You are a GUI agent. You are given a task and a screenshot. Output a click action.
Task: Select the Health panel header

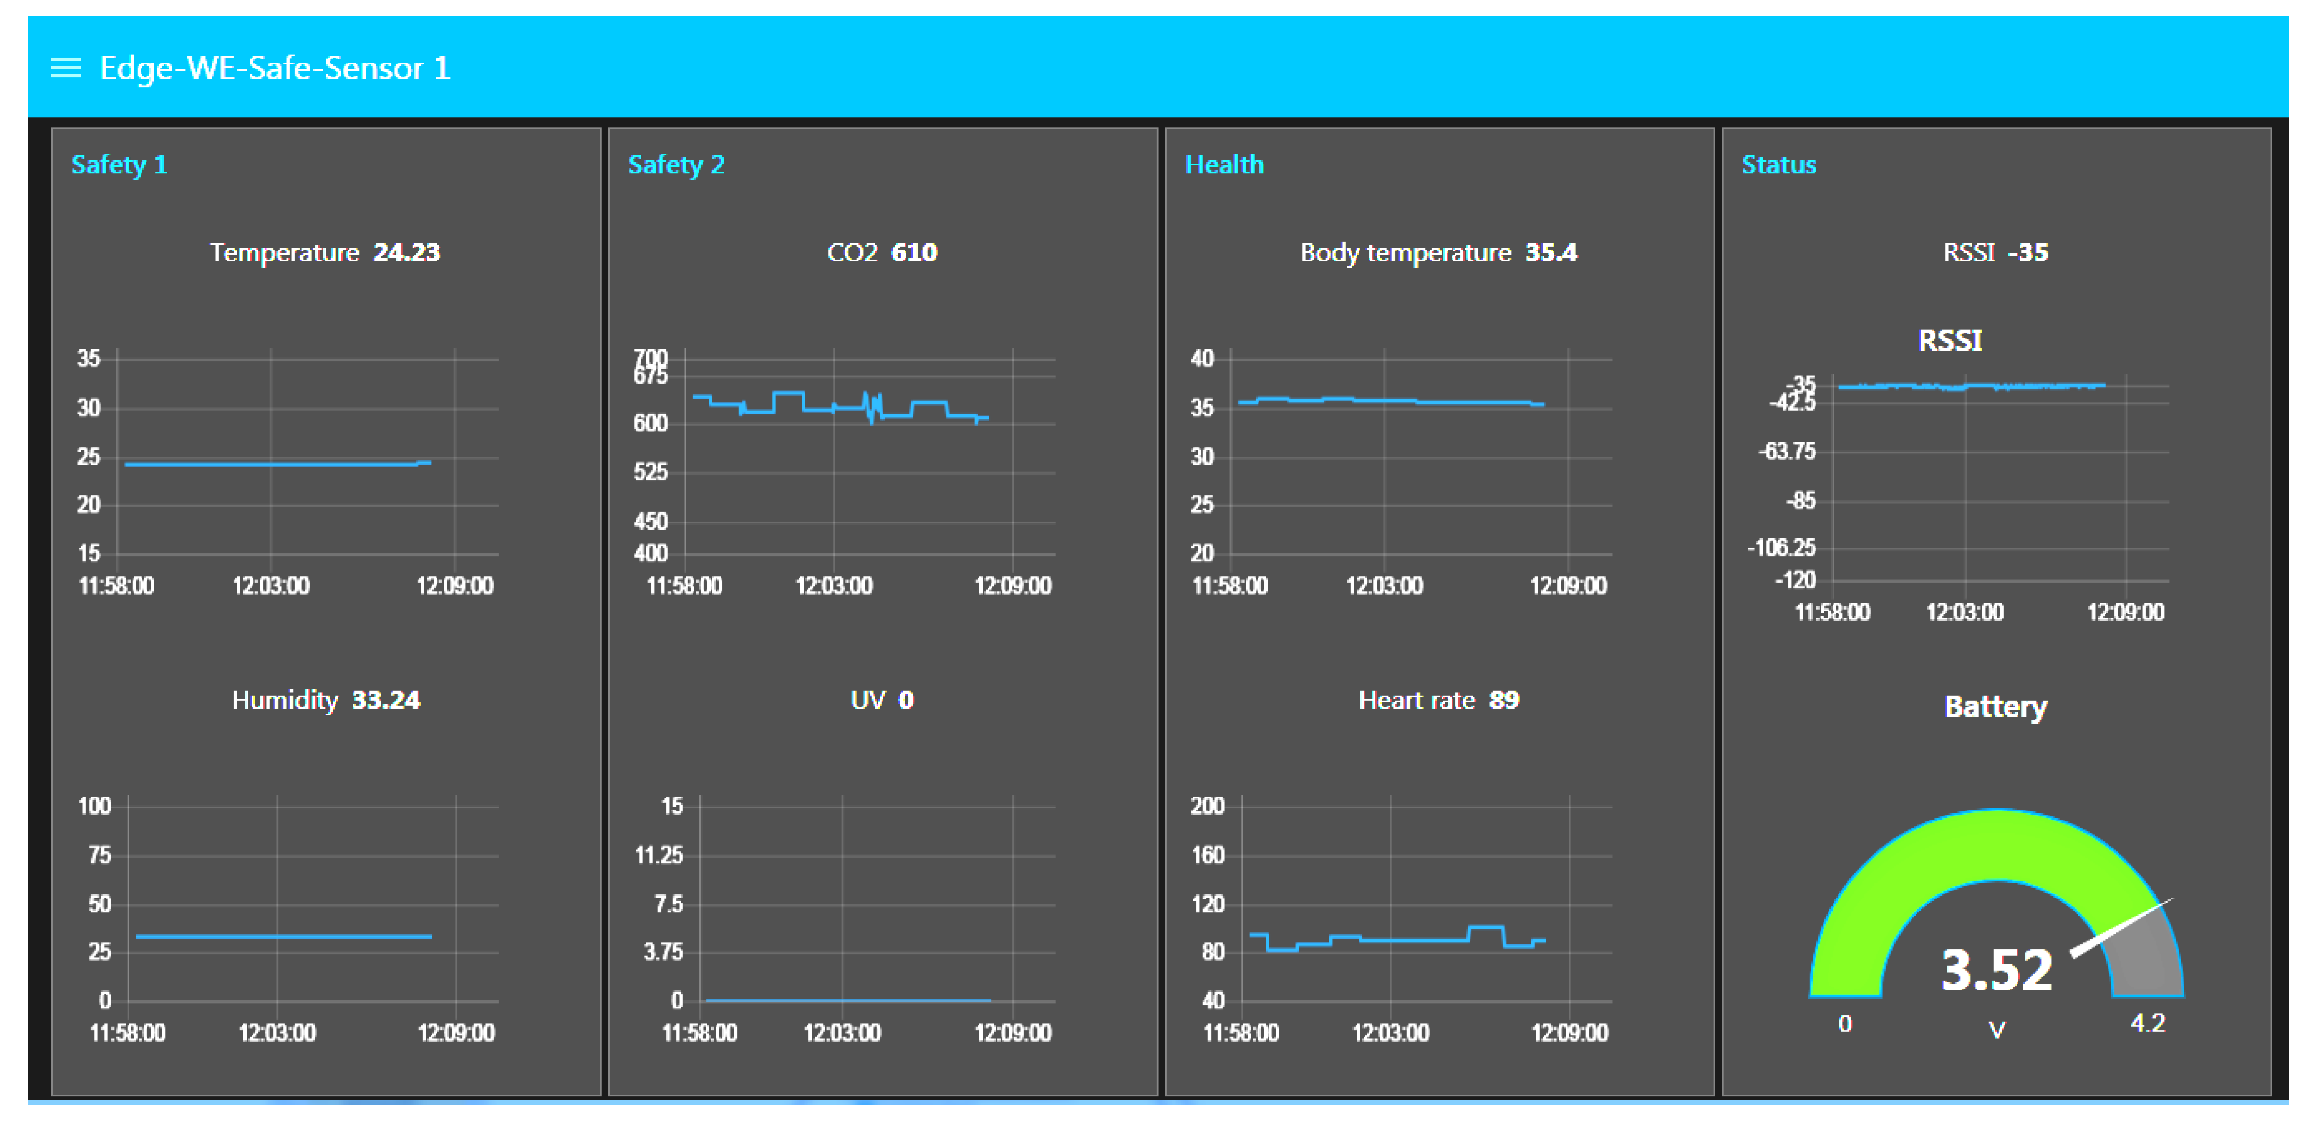(x=1224, y=165)
